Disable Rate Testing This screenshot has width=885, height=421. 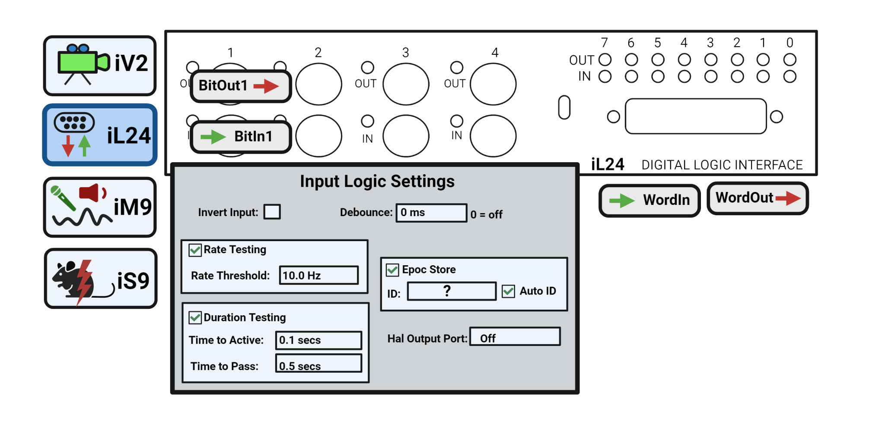195,249
